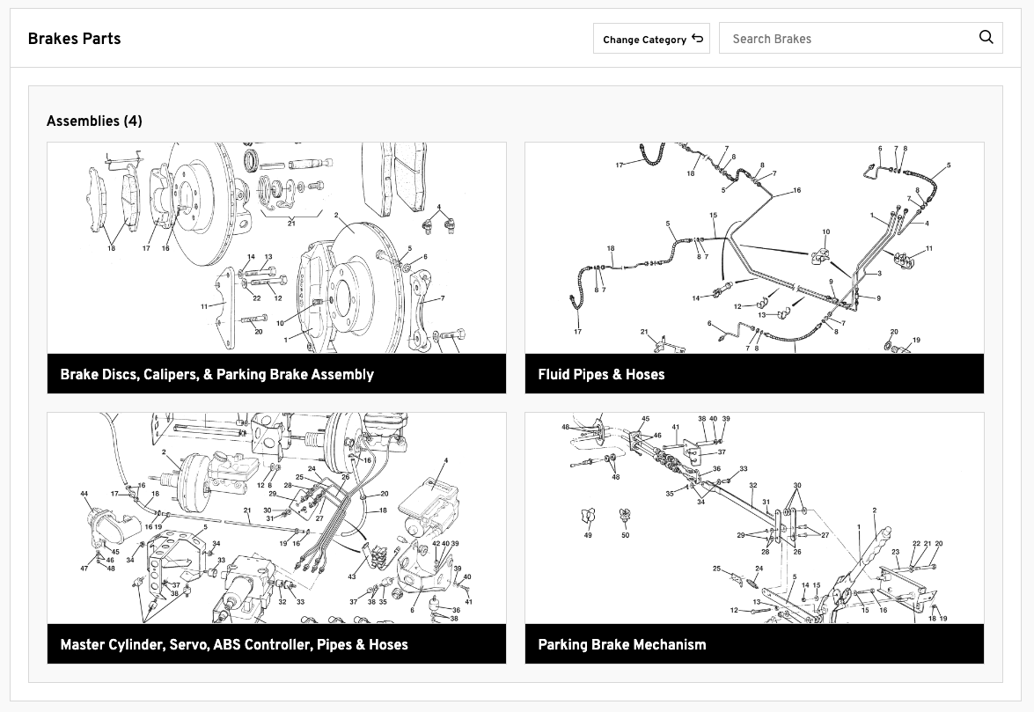
Task: Click the Brakes Parts page heading
Action: (x=74, y=39)
